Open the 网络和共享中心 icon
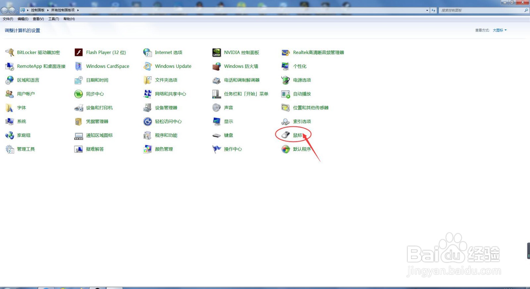This screenshot has width=530, height=289. click(147, 94)
